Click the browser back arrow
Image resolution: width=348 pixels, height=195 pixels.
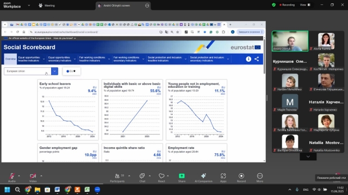(x=5, y=32)
